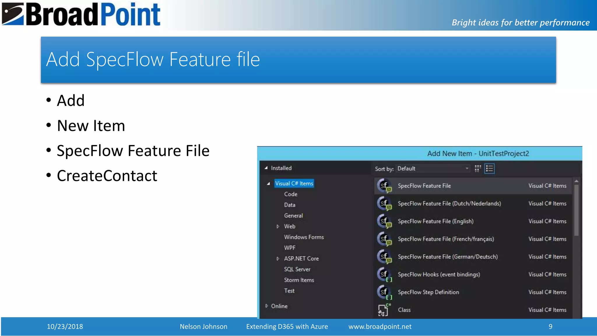Select the Code category
The width and height of the screenshot is (597, 336).
click(x=291, y=194)
